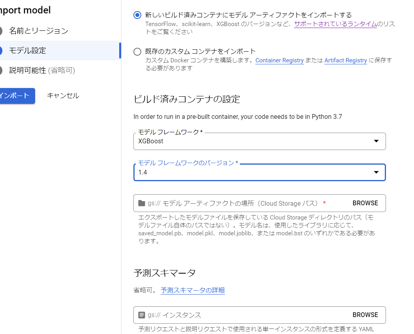This screenshot has height=334, width=414.
Task: Select the import existing custom container radio
Action: [x=137, y=51]
